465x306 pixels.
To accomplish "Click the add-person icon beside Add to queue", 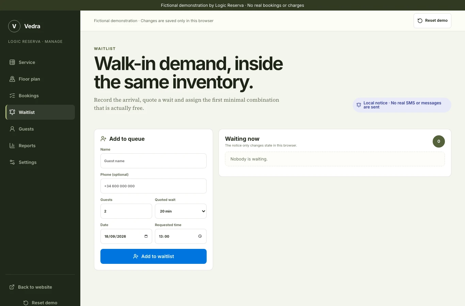I will coord(103,139).
